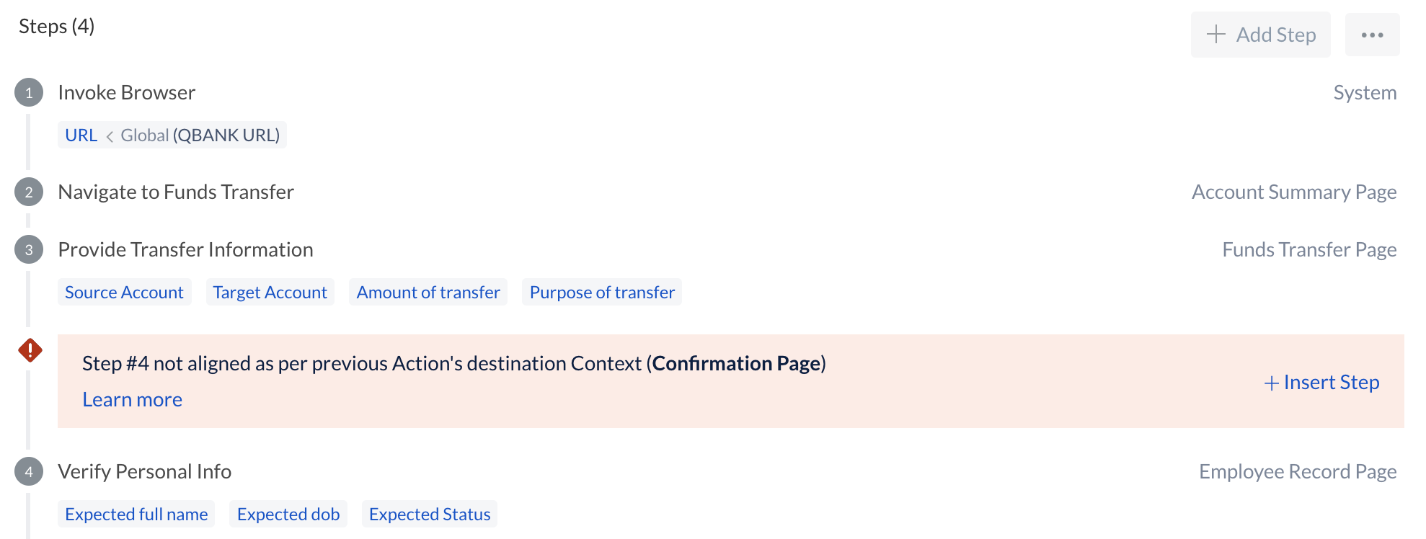This screenshot has width=1426, height=539.
Task: Select the Source Account parameter
Action: 124,292
